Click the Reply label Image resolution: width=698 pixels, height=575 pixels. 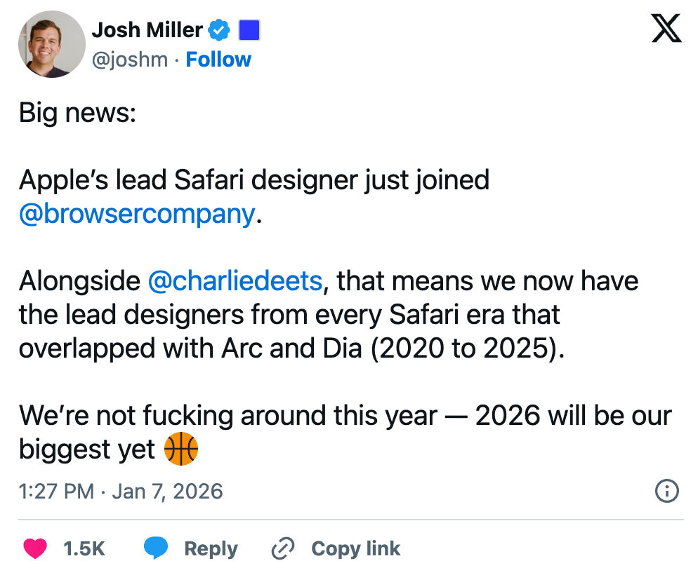point(211,548)
